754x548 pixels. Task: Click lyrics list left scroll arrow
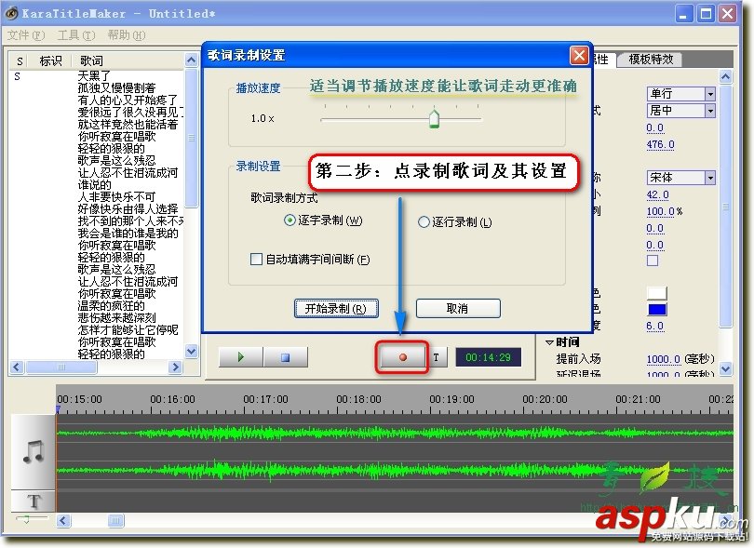point(18,368)
